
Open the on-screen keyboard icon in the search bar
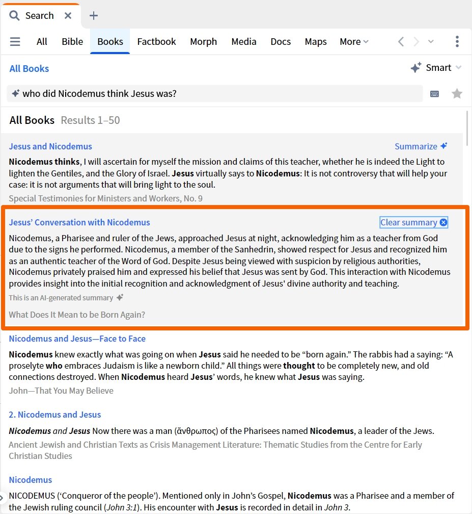tap(434, 93)
